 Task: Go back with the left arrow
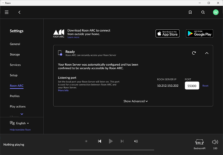pos(19,12)
